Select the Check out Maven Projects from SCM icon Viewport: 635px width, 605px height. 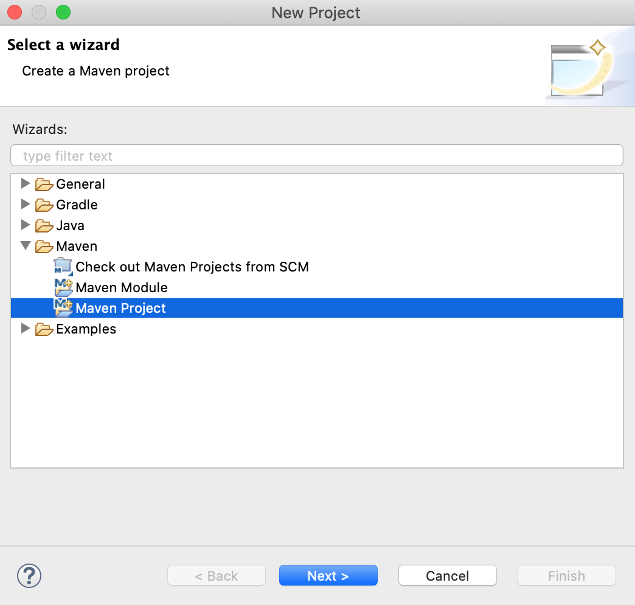(x=64, y=267)
